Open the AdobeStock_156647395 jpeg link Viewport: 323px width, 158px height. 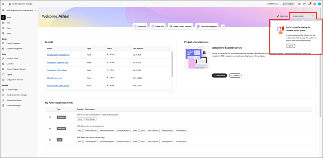pos(57,62)
